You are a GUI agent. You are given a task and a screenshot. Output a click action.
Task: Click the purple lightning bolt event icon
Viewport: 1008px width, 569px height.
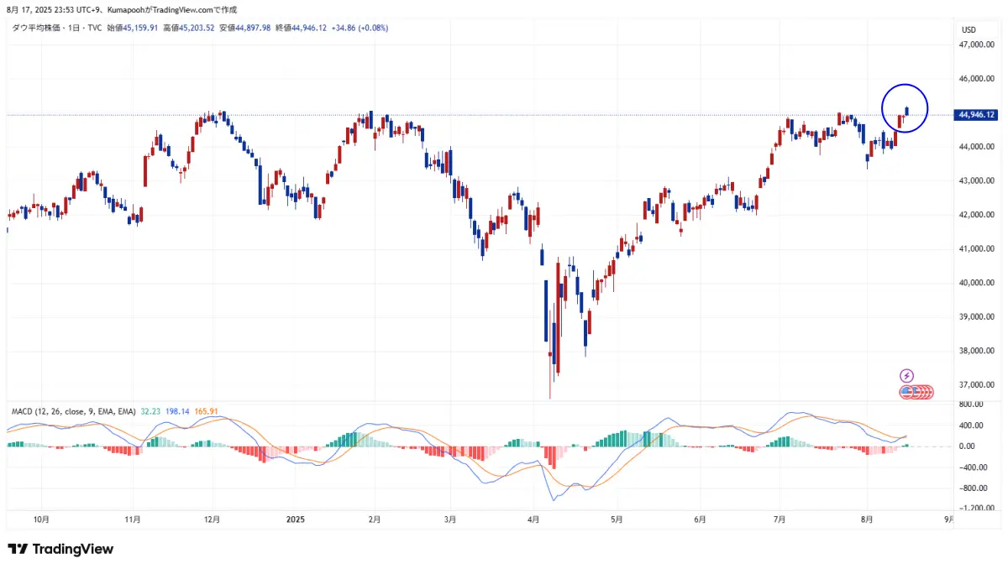click(x=906, y=375)
